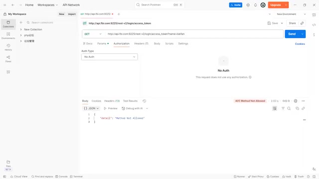
Task: Open the Collections sidebar panel
Action: [x=8, y=24]
